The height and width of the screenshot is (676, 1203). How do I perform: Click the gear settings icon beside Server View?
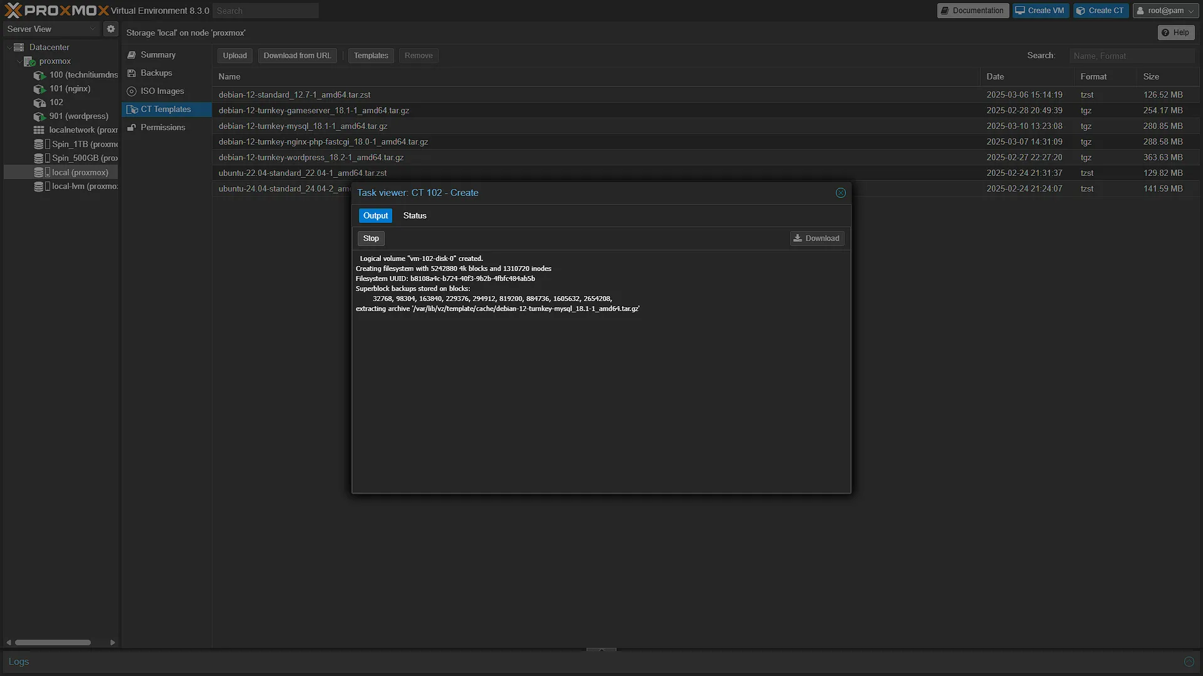pyautogui.click(x=111, y=29)
